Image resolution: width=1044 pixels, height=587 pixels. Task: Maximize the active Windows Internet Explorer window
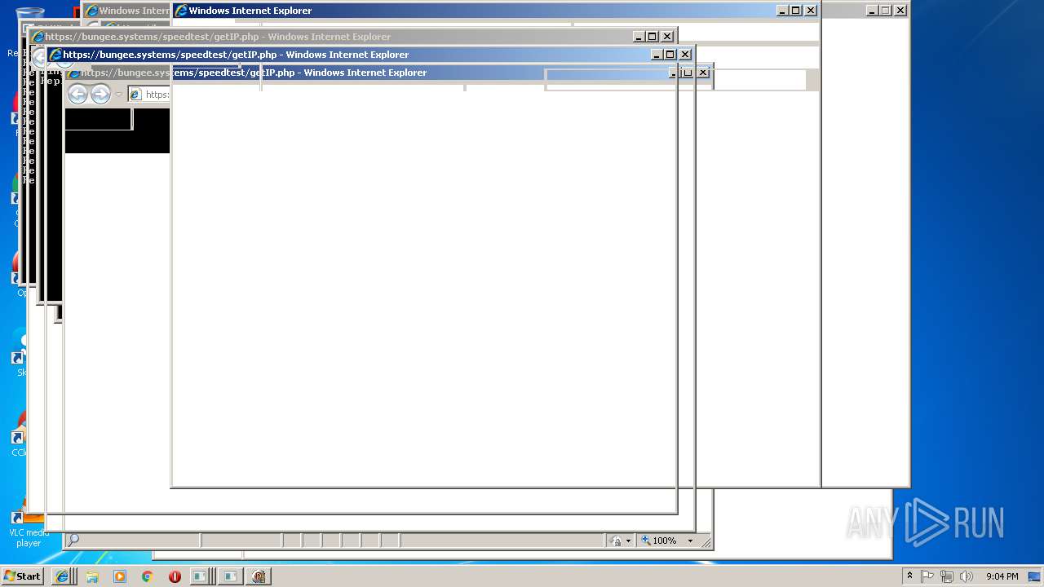coord(796,11)
